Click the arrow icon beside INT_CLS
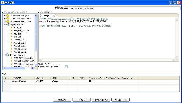This screenshot has width=182, height=103. click(x=12, y=37)
